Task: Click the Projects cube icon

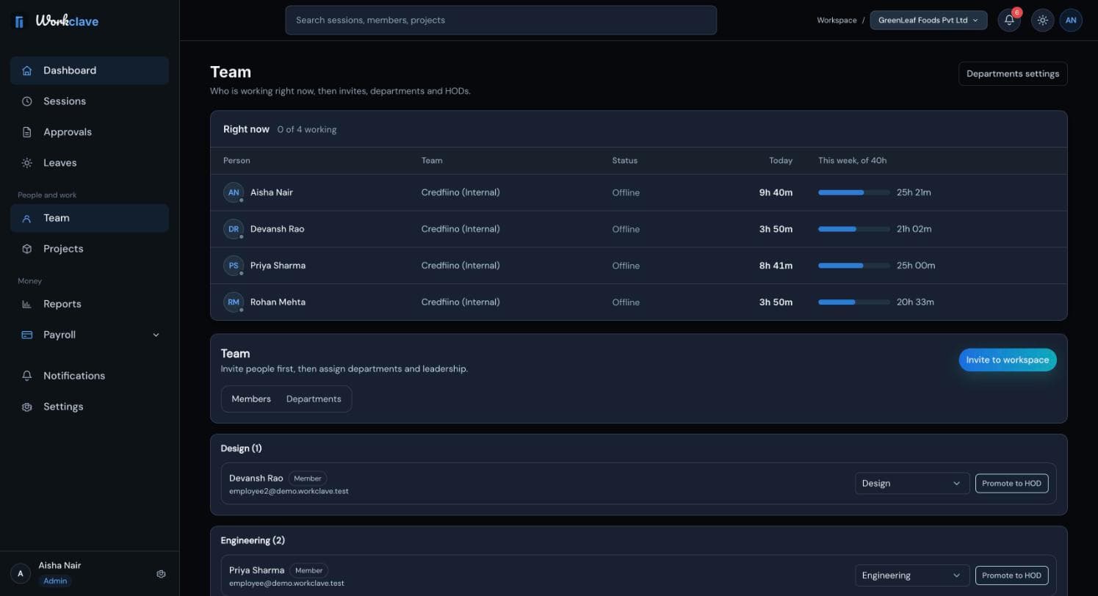Action: [x=27, y=249]
